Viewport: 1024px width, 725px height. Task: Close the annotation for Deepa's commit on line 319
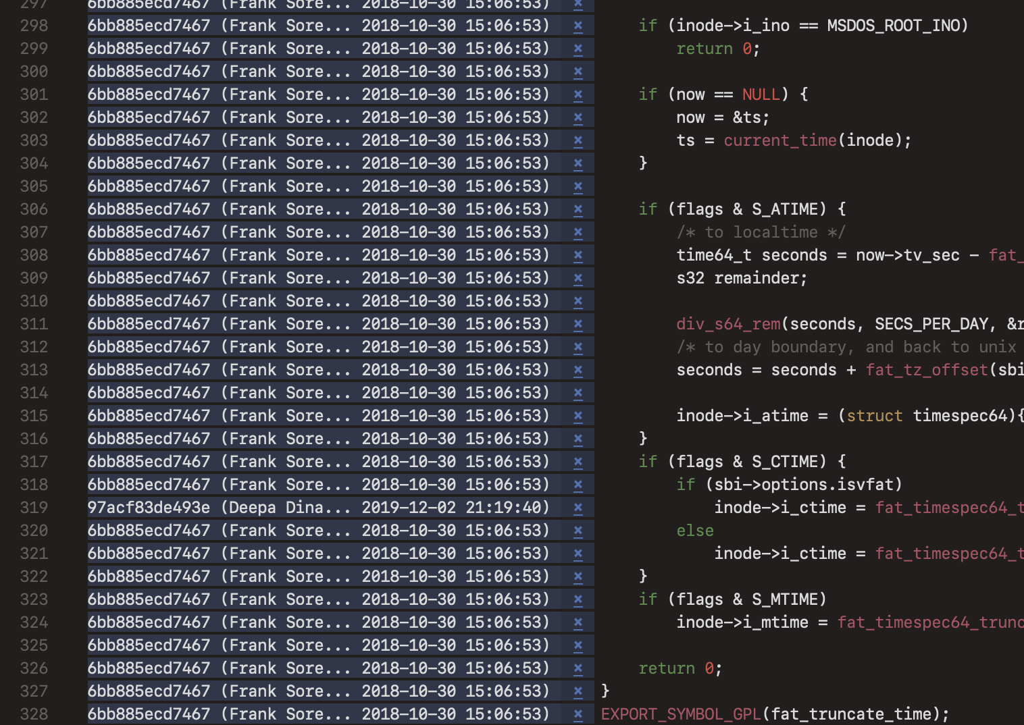coord(578,507)
